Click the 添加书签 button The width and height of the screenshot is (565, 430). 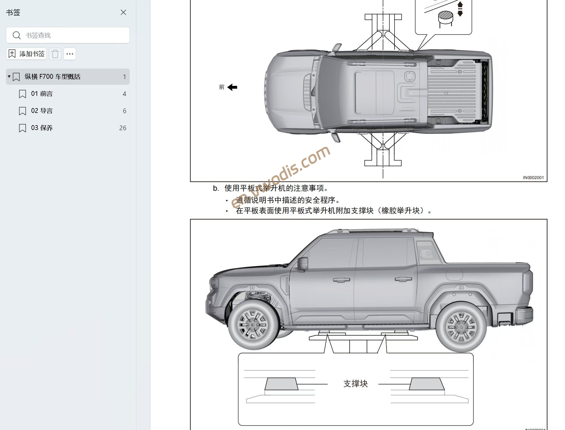(26, 54)
